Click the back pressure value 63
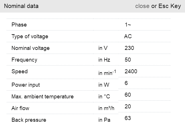The width and height of the screenshot is (185, 134). pyautogui.click(x=128, y=118)
